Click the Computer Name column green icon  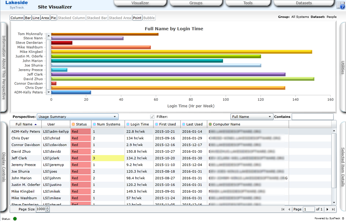(x=210, y=125)
